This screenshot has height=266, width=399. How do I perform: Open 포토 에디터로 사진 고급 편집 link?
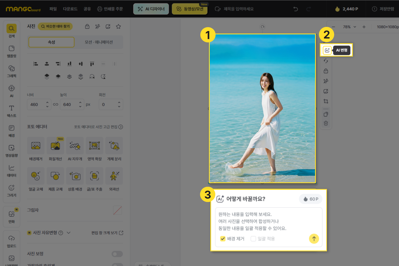tap(99, 127)
